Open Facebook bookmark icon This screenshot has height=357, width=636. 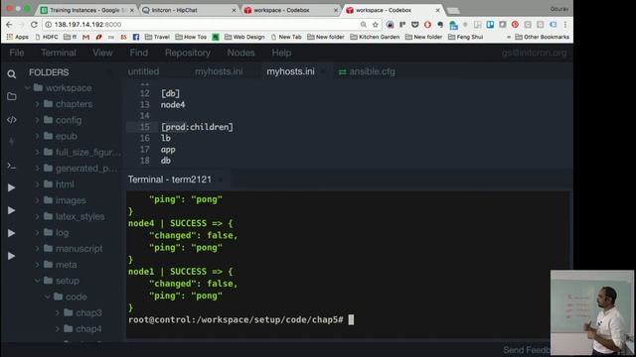136,37
